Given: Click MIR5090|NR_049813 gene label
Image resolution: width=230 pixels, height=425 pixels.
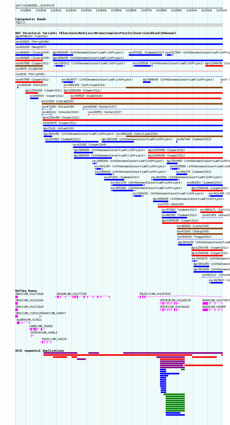Looking at the screenshot, I should [44, 333].
